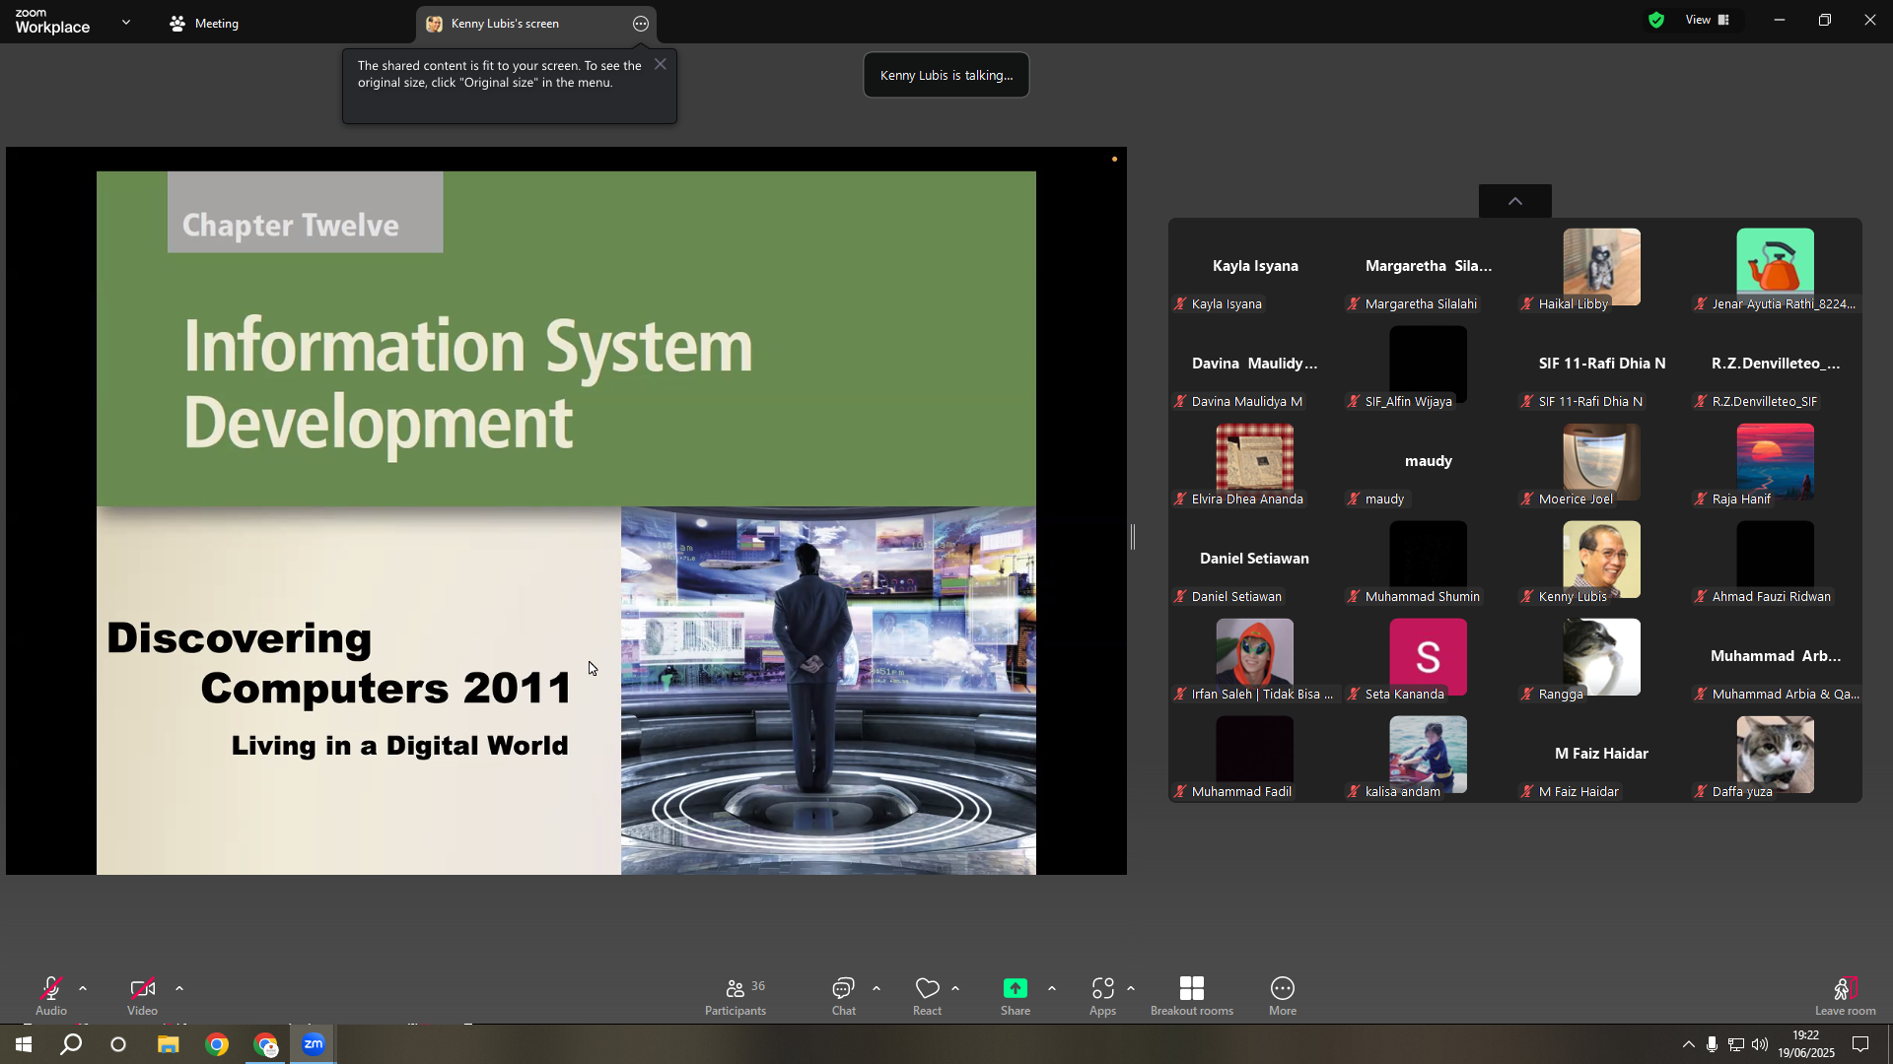Open the network tray icon
This screenshot has height=1064, width=1893.
(1736, 1044)
